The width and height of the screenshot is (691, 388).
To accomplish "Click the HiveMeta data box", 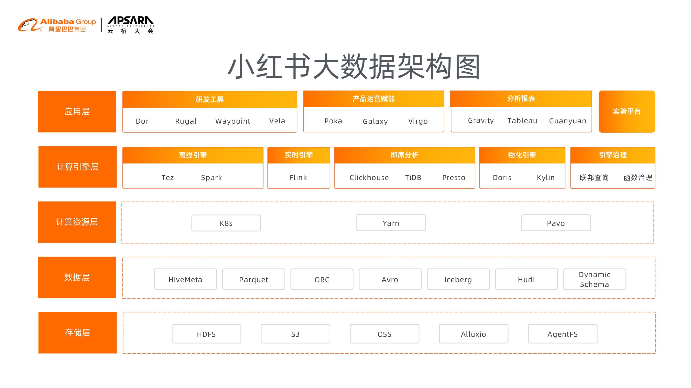I will tap(185, 279).
